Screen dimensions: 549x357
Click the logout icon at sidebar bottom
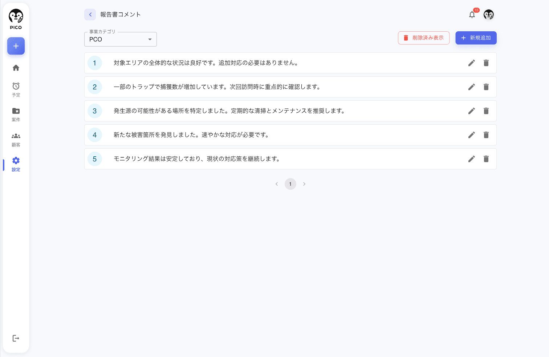16,338
